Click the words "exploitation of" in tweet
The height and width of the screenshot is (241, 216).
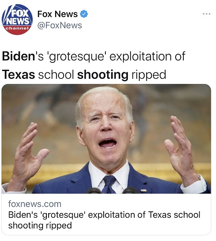point(147,56)
